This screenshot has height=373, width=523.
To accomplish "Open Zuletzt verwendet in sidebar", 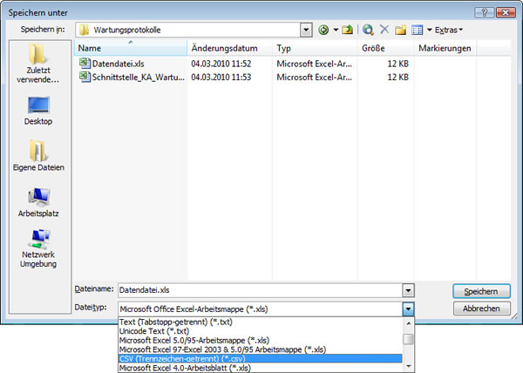I will tap(38, 66).
